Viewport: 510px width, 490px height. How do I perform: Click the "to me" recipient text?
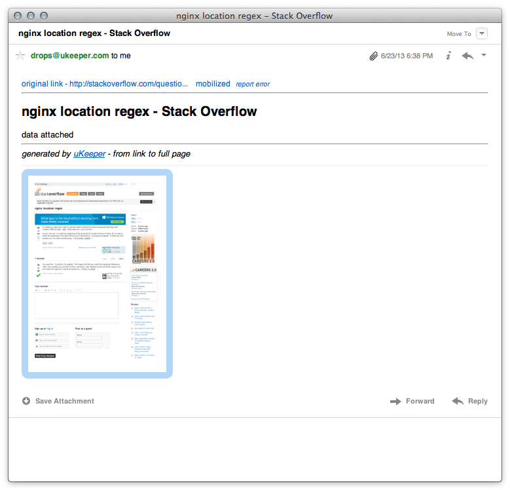pos(121,56)
